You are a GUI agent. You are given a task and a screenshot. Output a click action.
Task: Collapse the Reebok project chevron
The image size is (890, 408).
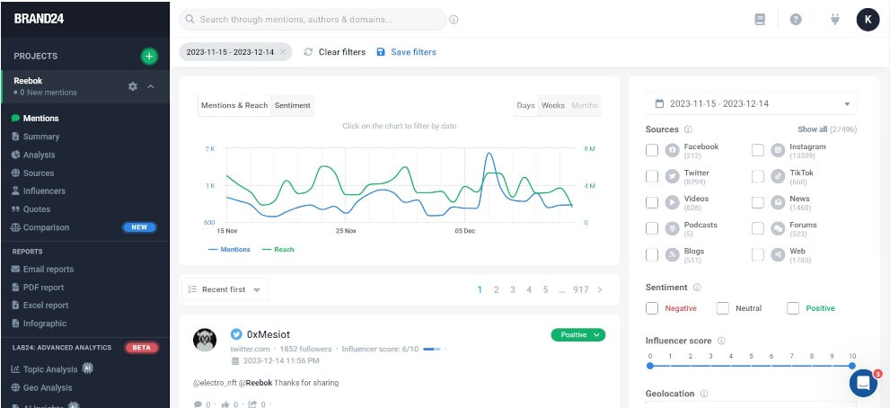pos(151,86)
